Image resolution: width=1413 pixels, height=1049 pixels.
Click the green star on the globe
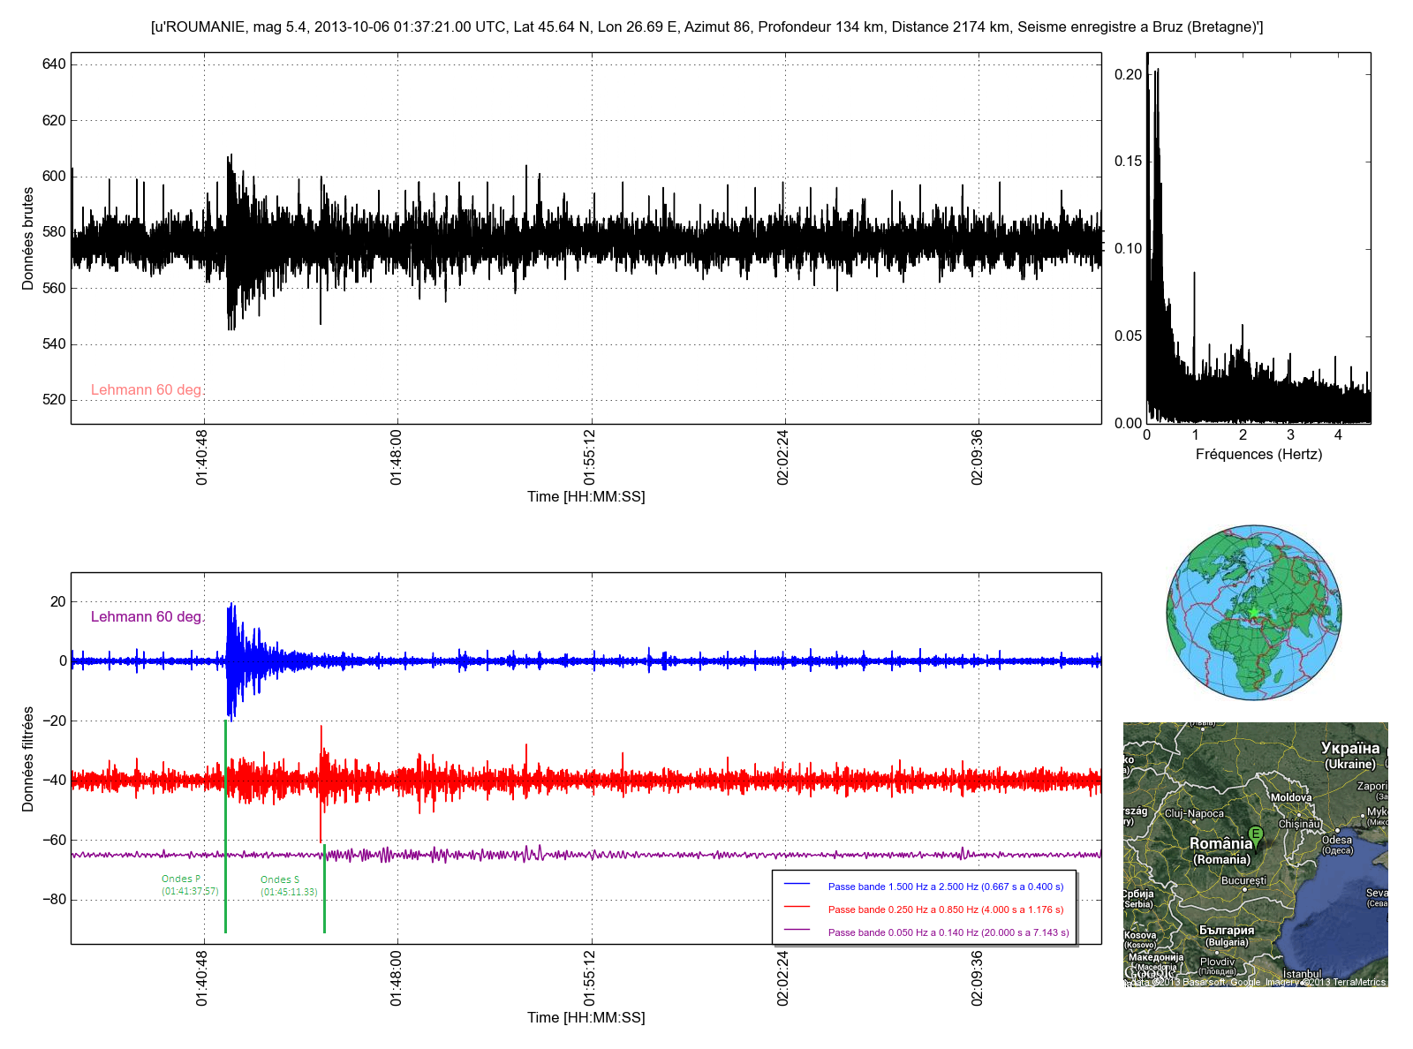[1254, 612]
